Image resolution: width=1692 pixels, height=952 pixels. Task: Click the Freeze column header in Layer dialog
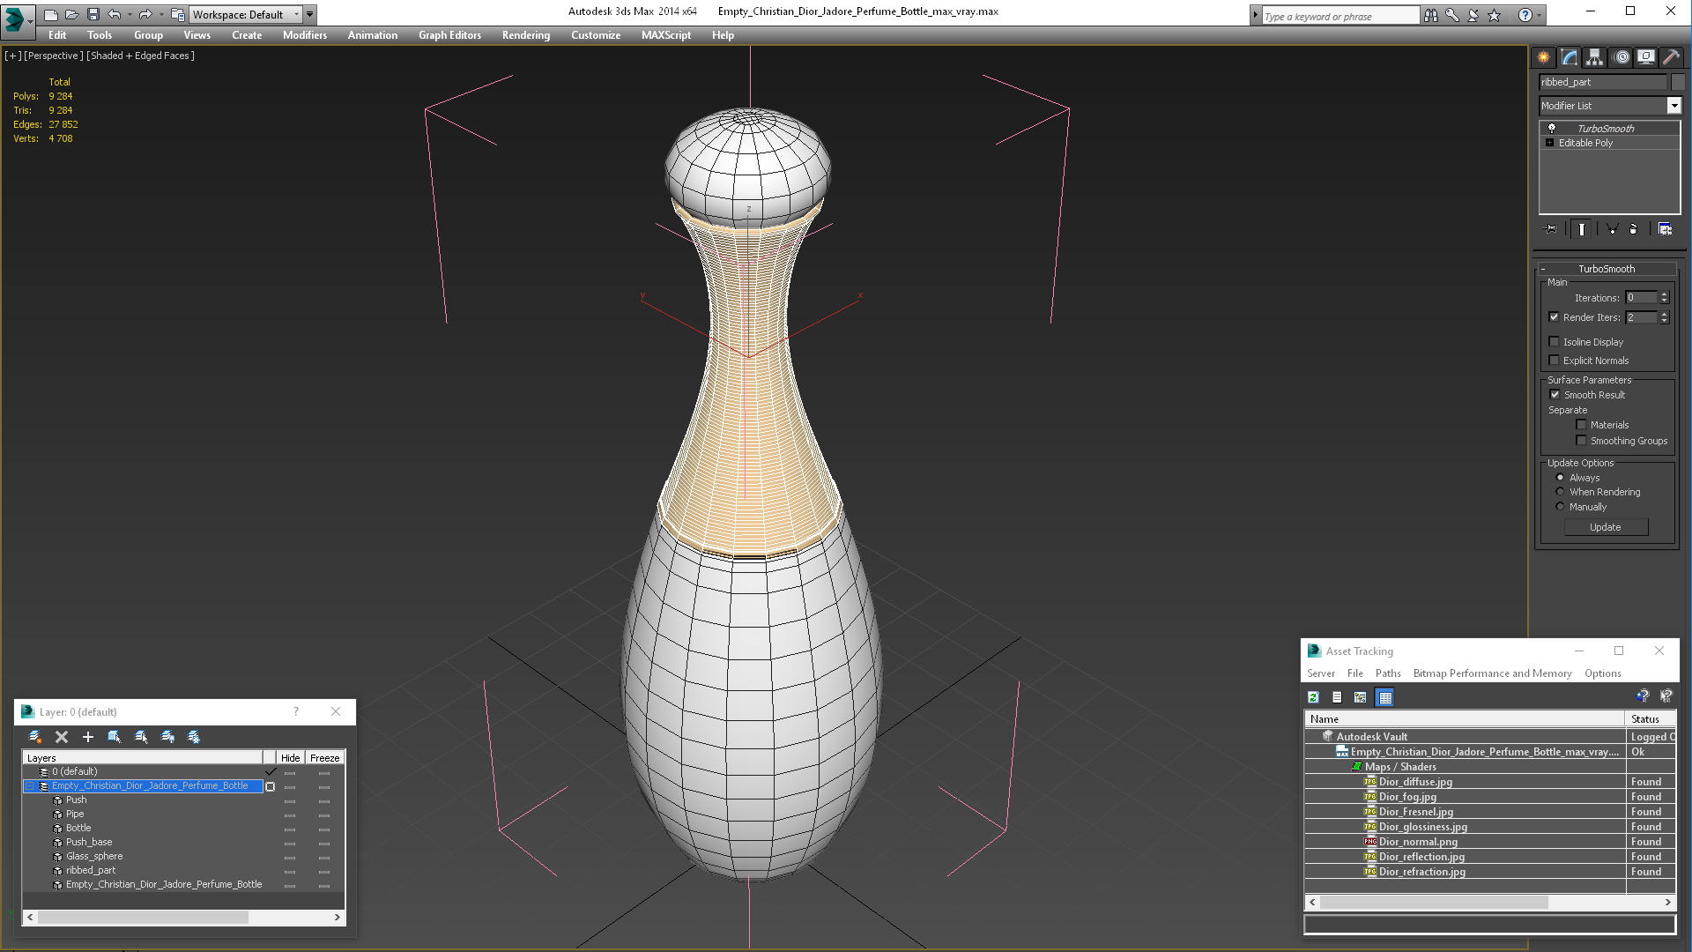point(324,758)
